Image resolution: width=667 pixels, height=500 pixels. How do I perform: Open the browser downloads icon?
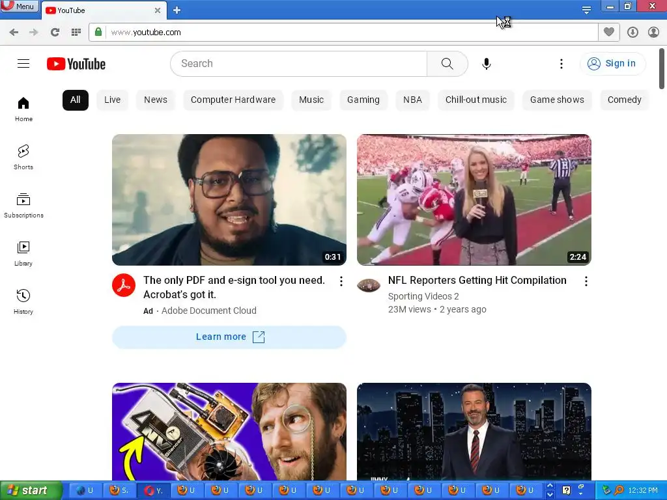coord(632,33)
